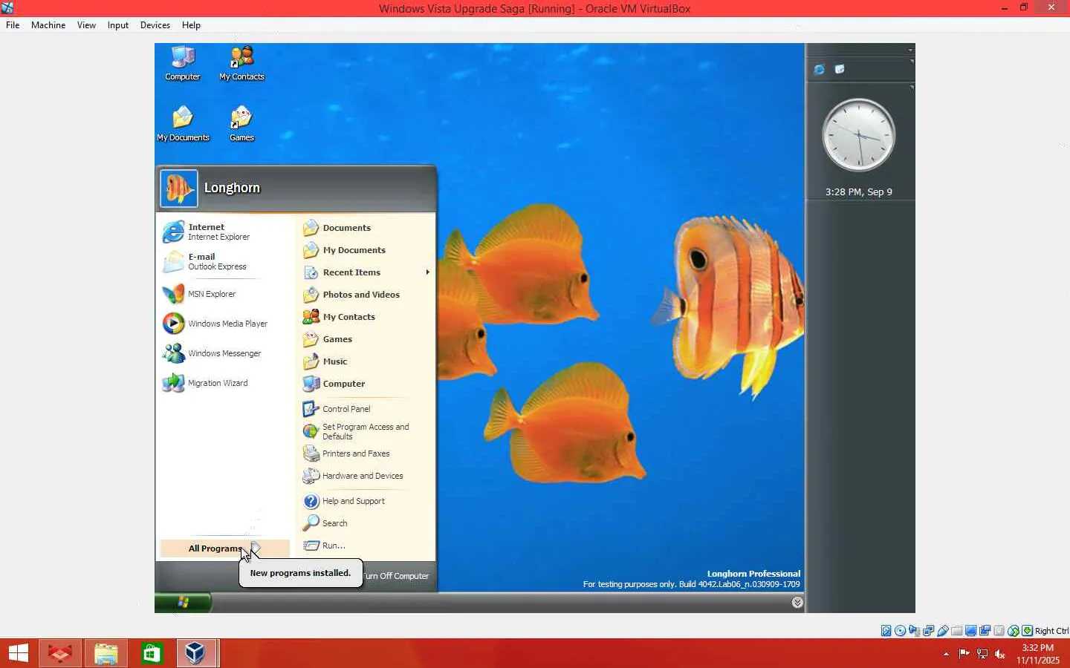This screenshot has height=668, width=1070.
Task: Open the dropdown arrow on the sidebar clock tile
Action: click(x=912, y=88)
